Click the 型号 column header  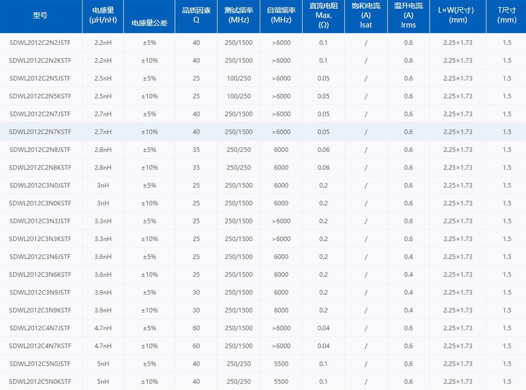(x=40, y=16)
